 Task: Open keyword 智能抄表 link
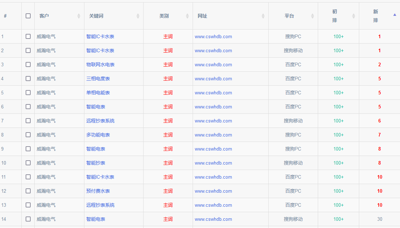coord(96,163)
